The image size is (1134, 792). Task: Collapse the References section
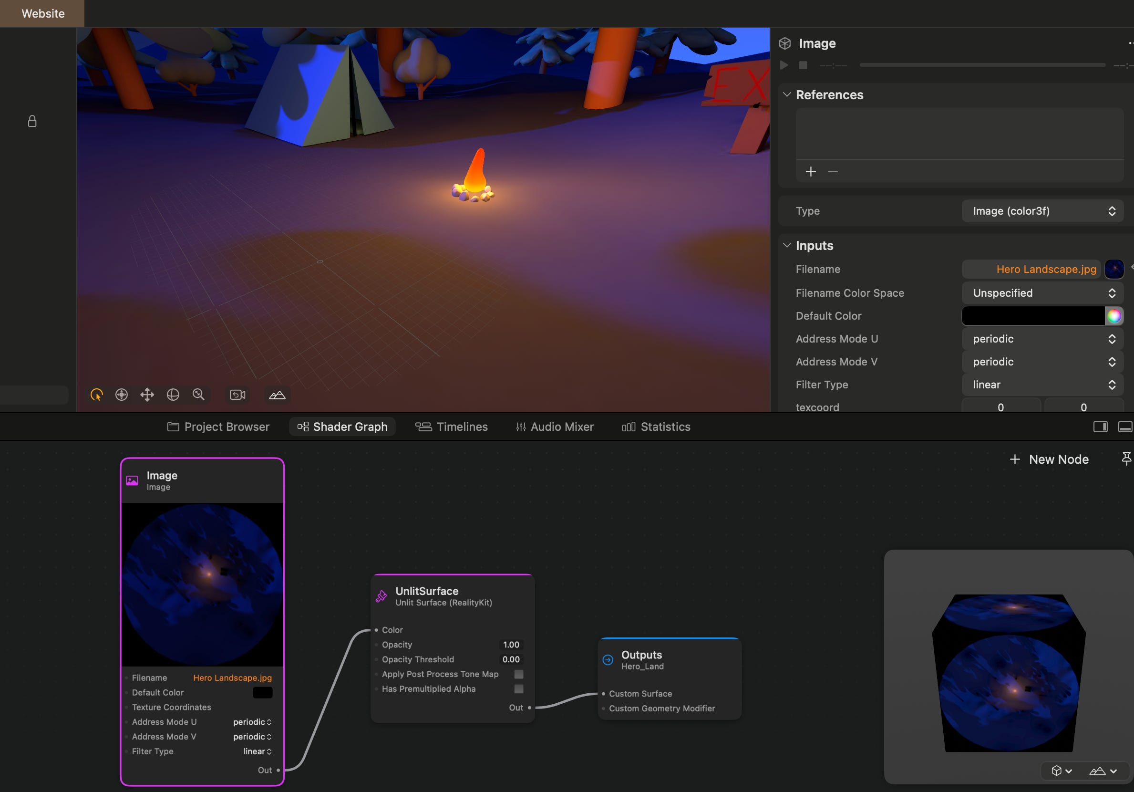[787, 94]
